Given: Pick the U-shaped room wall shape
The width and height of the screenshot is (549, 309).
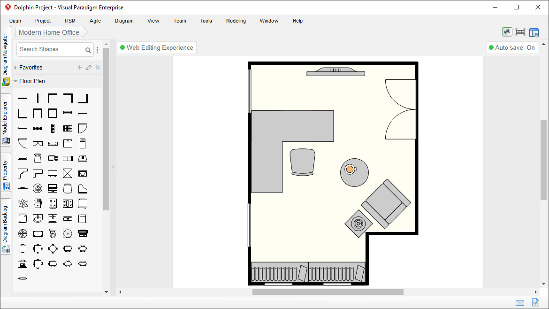Looking at the screenshot, I should (38, 113).
